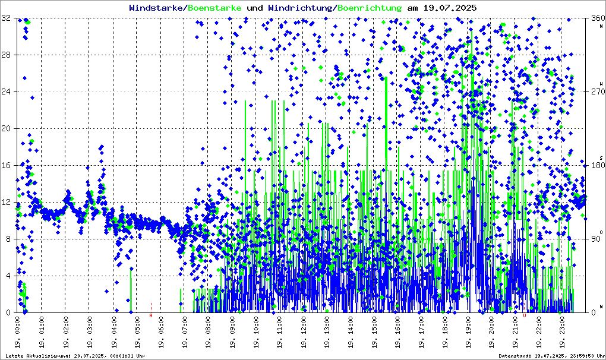Click the blue 'Windrichtung' word in the title
This screenshot has height=360, width=606.
[x=301, y=8]
